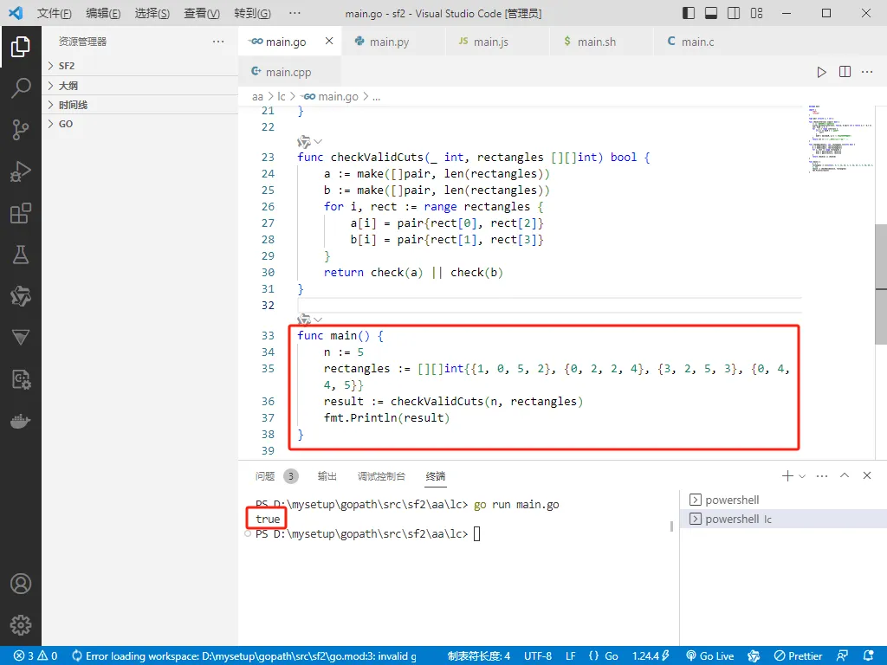Toggle the primary side bar layout
Viewport: 887px width, 665px height.
coord(689,13)
